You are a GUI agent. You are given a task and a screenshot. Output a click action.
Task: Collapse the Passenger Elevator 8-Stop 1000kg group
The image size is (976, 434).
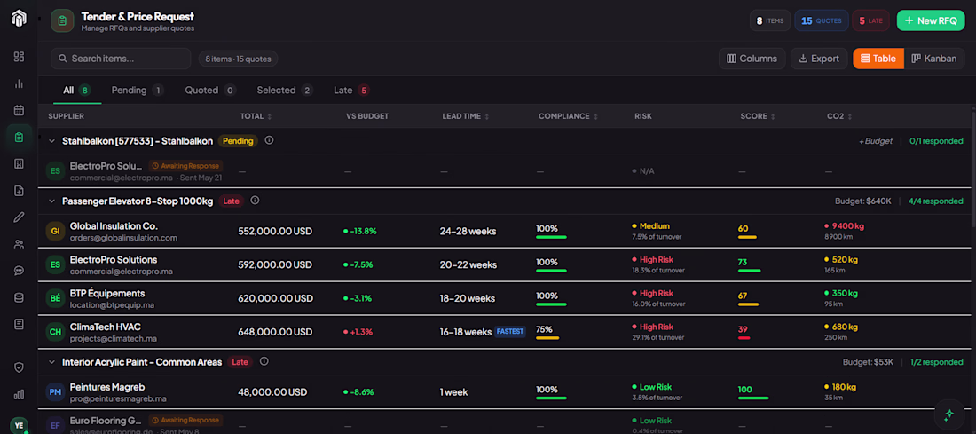(51, 201)
